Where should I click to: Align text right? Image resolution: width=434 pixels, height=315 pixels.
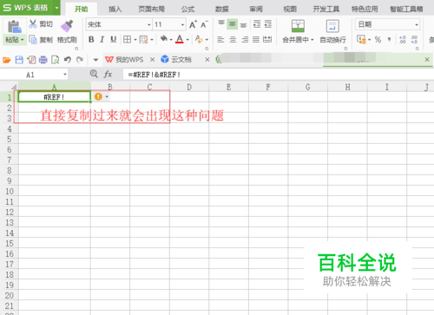point(245,39)
